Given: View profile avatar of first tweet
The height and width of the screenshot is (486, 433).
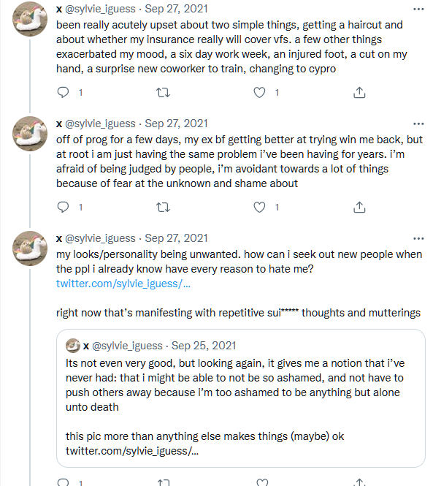Looking at the screenshot, I should (30, 19).
